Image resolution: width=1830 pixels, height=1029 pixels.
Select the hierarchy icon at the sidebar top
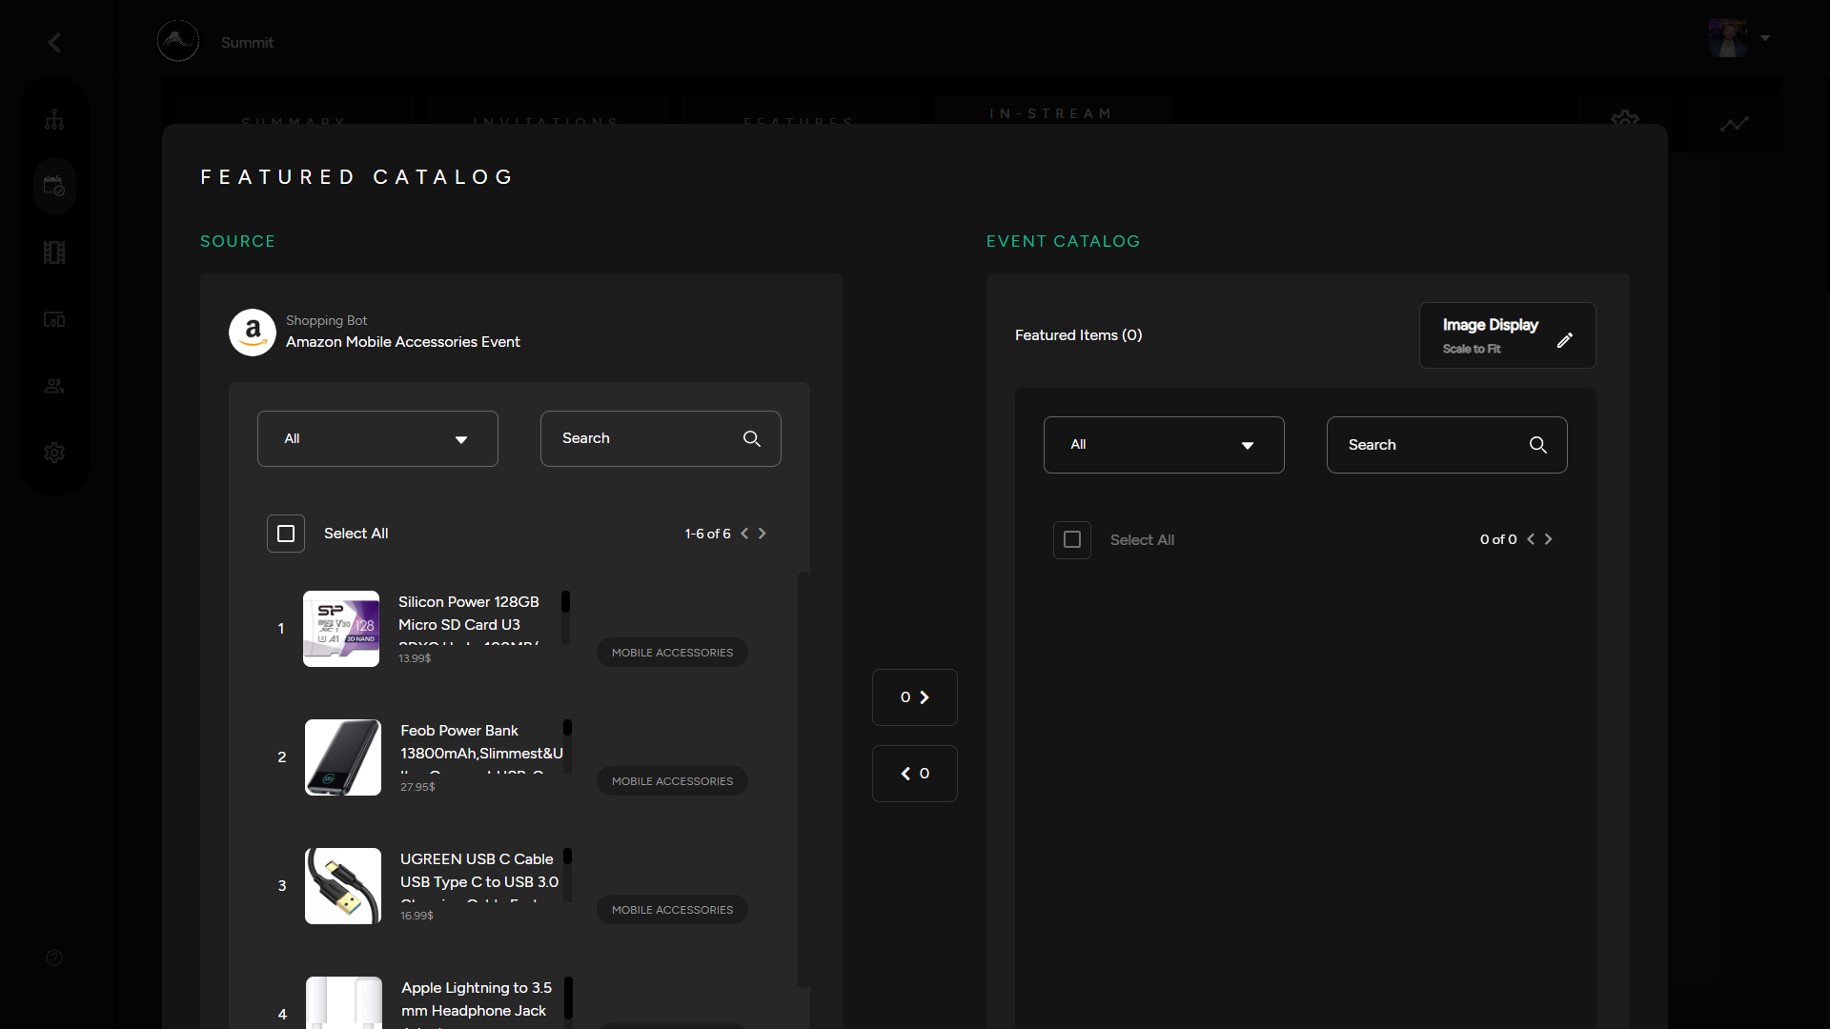tap(54, 118)
